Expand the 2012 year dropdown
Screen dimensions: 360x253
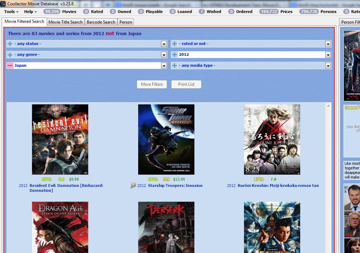(328, 54)
